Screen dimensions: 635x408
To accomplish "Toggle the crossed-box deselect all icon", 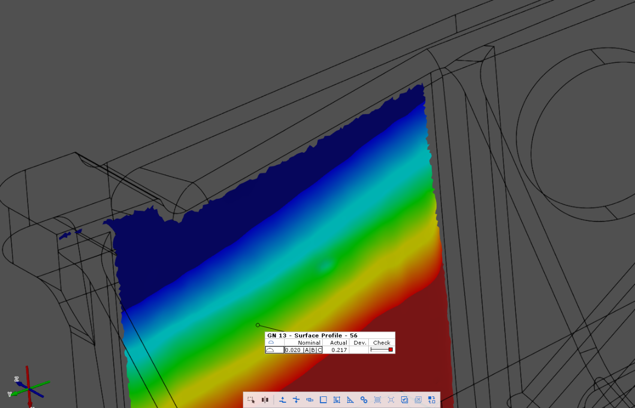I will [x=418, y=400].
